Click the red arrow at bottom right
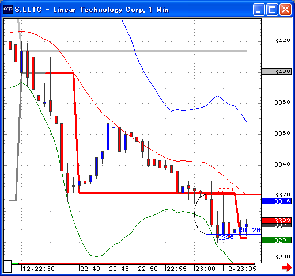Screen dimensions: 295x276 [286, 267]
